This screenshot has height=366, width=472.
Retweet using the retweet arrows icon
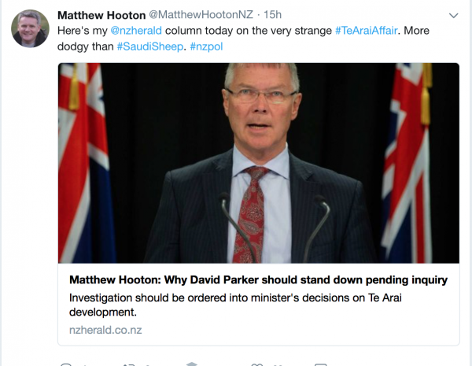[x=129, y=364]
